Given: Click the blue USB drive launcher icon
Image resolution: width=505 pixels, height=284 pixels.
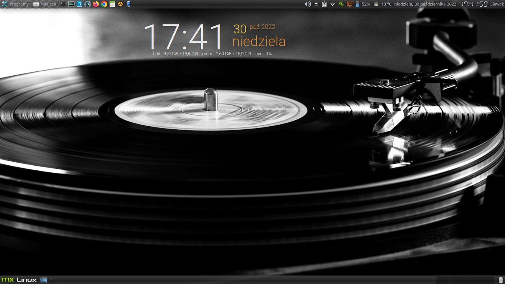Looking at the screenshot, I should point(129,4).
